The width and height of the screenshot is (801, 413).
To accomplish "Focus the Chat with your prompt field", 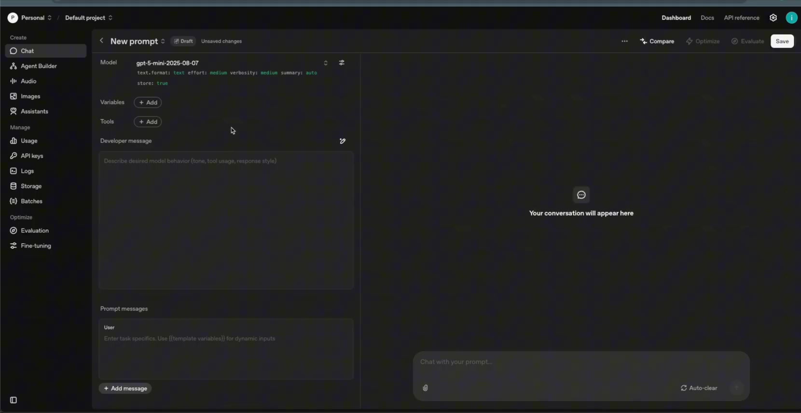I will pyautogui.click(x=581, y=362).
